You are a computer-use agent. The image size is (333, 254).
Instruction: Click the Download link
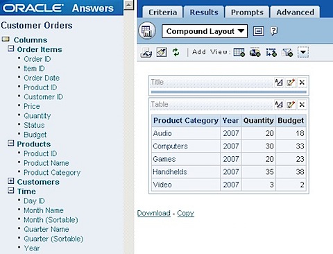click(154, 213)
